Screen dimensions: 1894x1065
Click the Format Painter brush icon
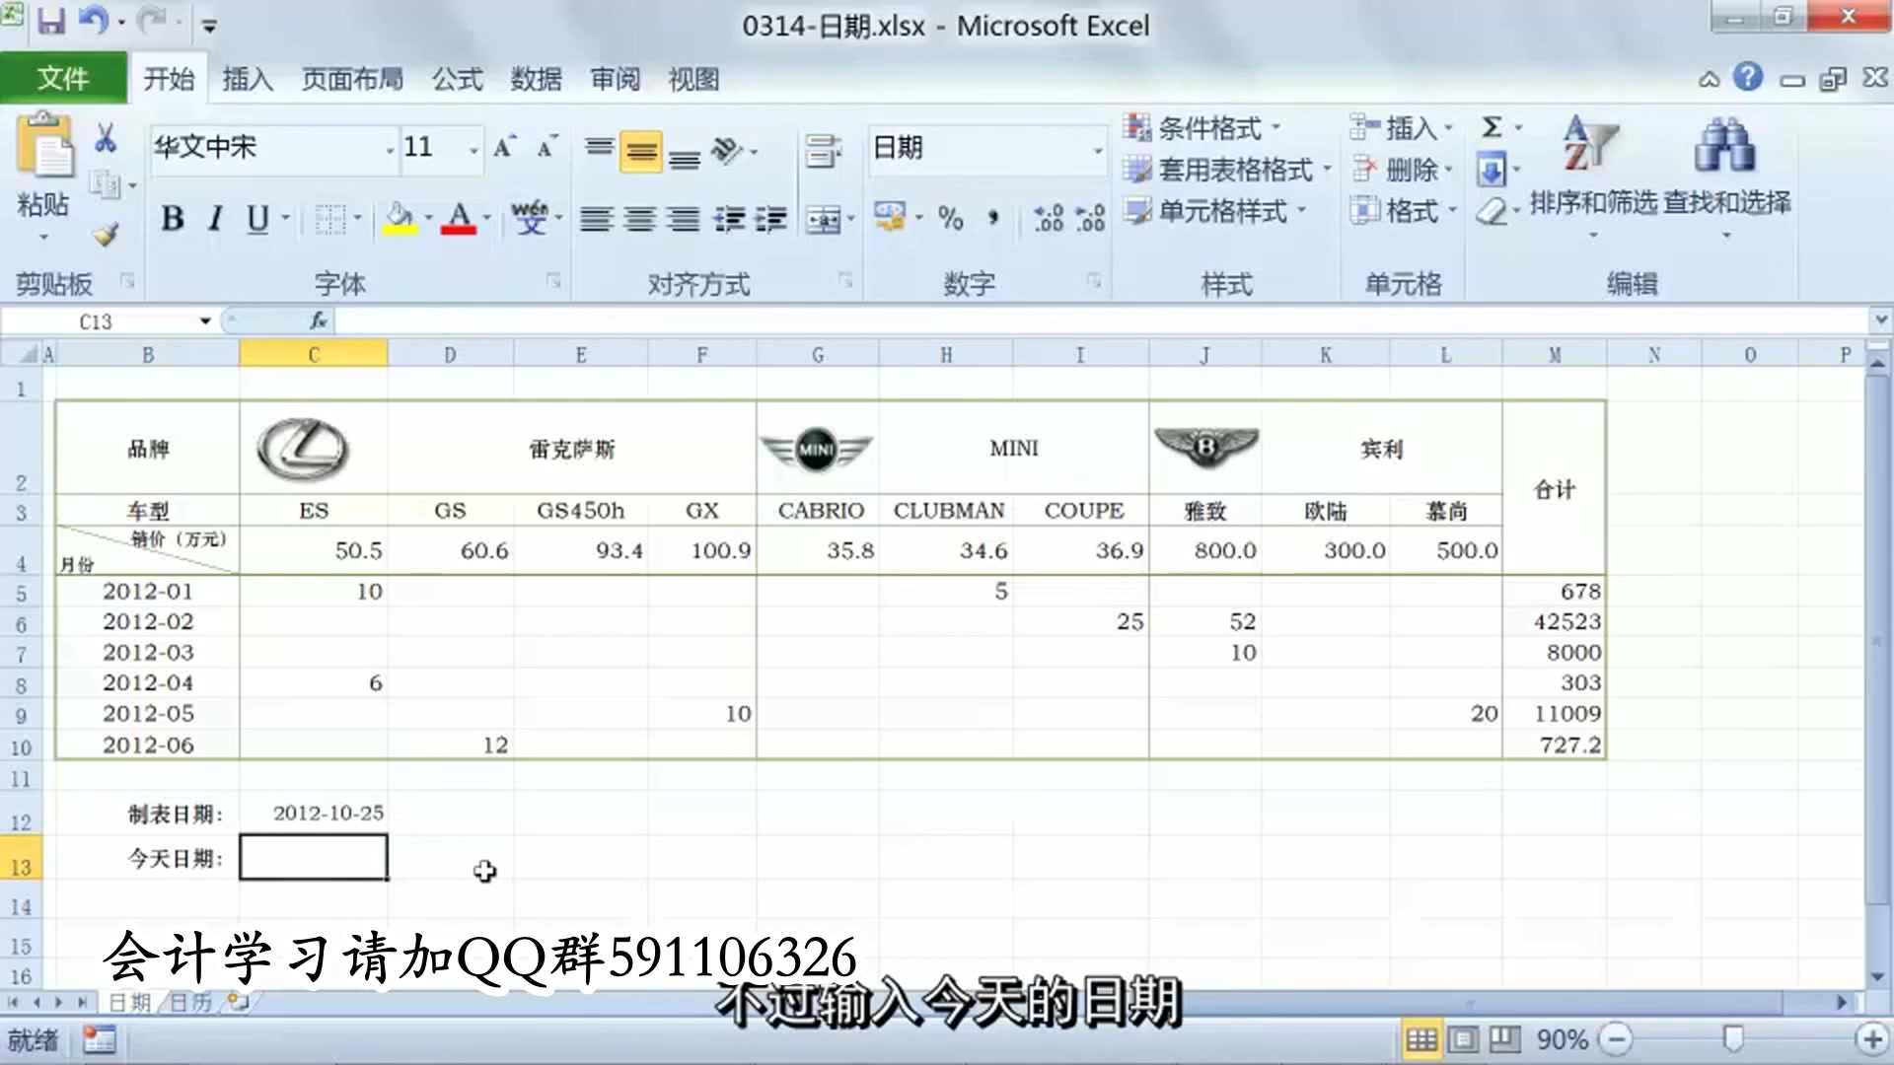point(106,234)
